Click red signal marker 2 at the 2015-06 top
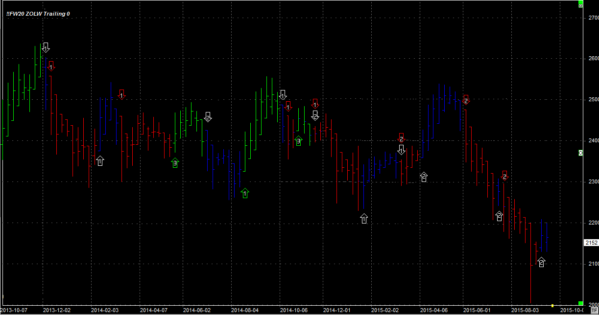The height and width of the screenshot is (315, 599). [466, 100]
